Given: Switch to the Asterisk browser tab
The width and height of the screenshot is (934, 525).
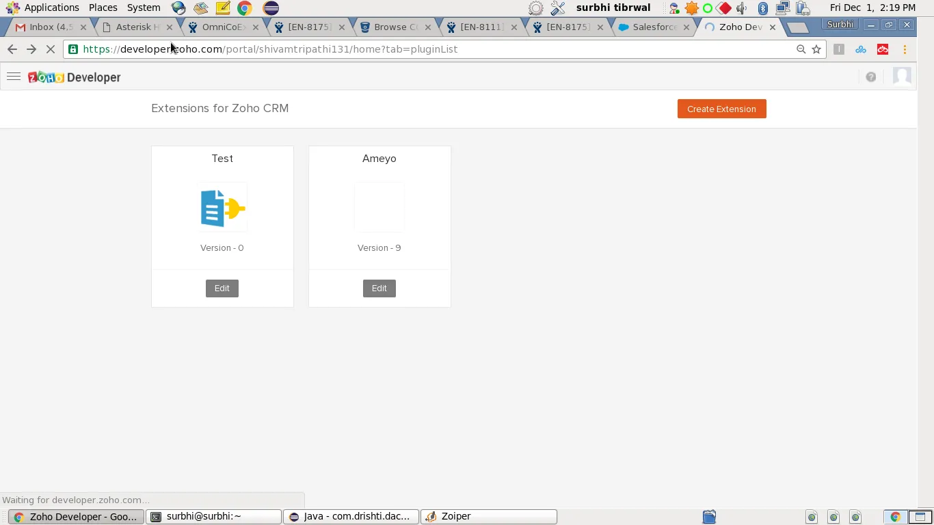Looking at the screenshot, I should [x=137, y=27].
